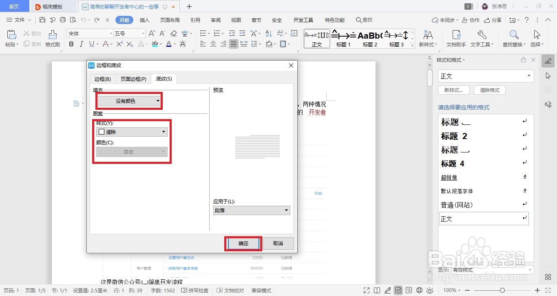557x296 pixels.
Task: Open the Document Assistant panel
Action: coord(456,39)
